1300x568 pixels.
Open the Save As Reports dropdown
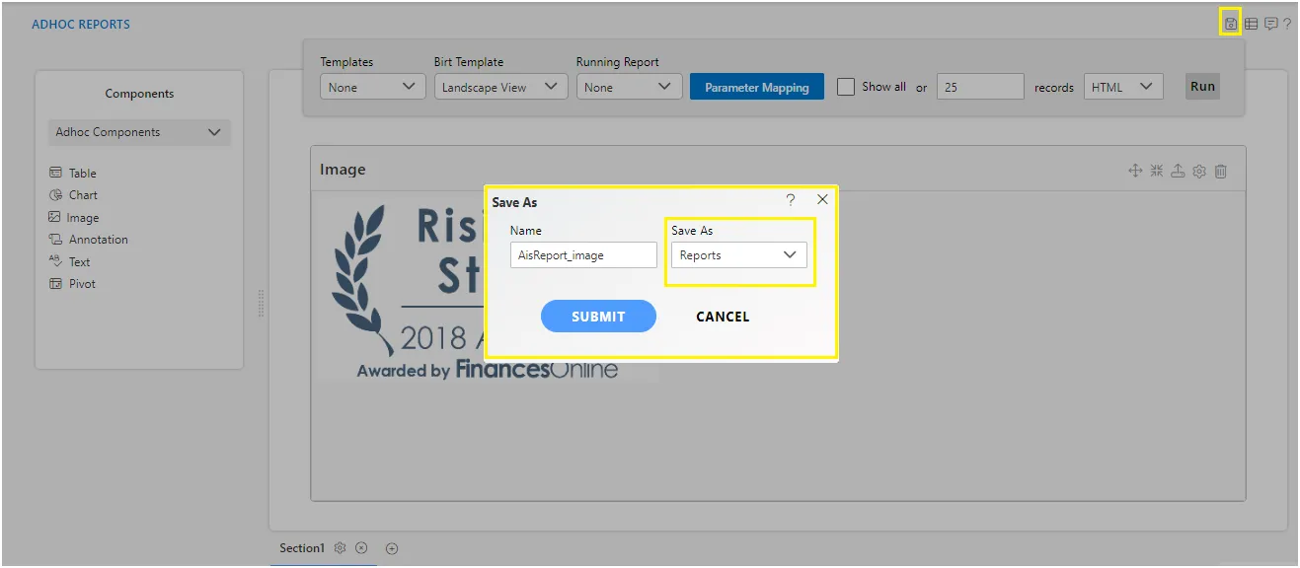(739, 255)
